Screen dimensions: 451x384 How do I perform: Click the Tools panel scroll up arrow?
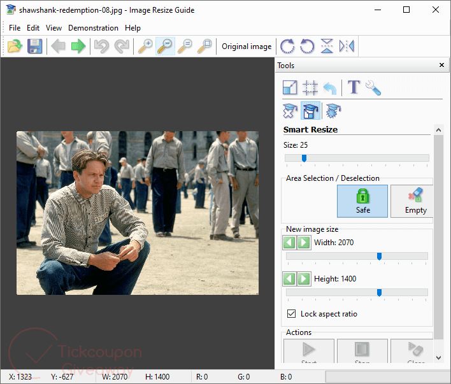pyautogui.click(x=438, y=130)
